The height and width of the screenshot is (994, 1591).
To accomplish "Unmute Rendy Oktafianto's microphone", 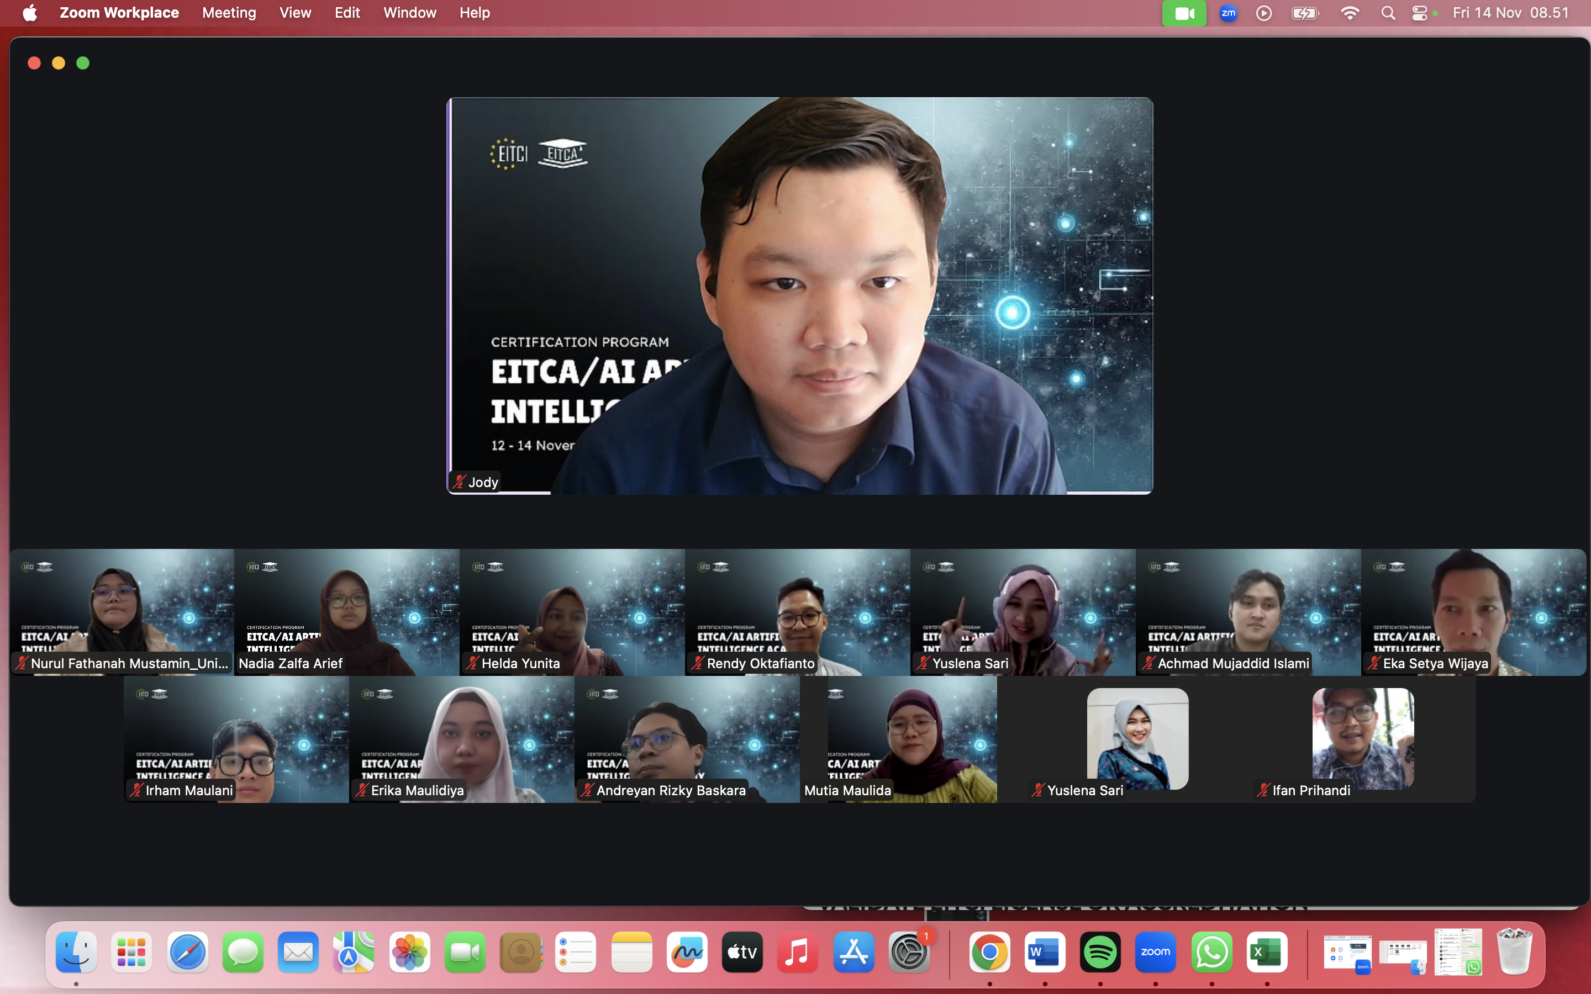I will click(698, 663).
